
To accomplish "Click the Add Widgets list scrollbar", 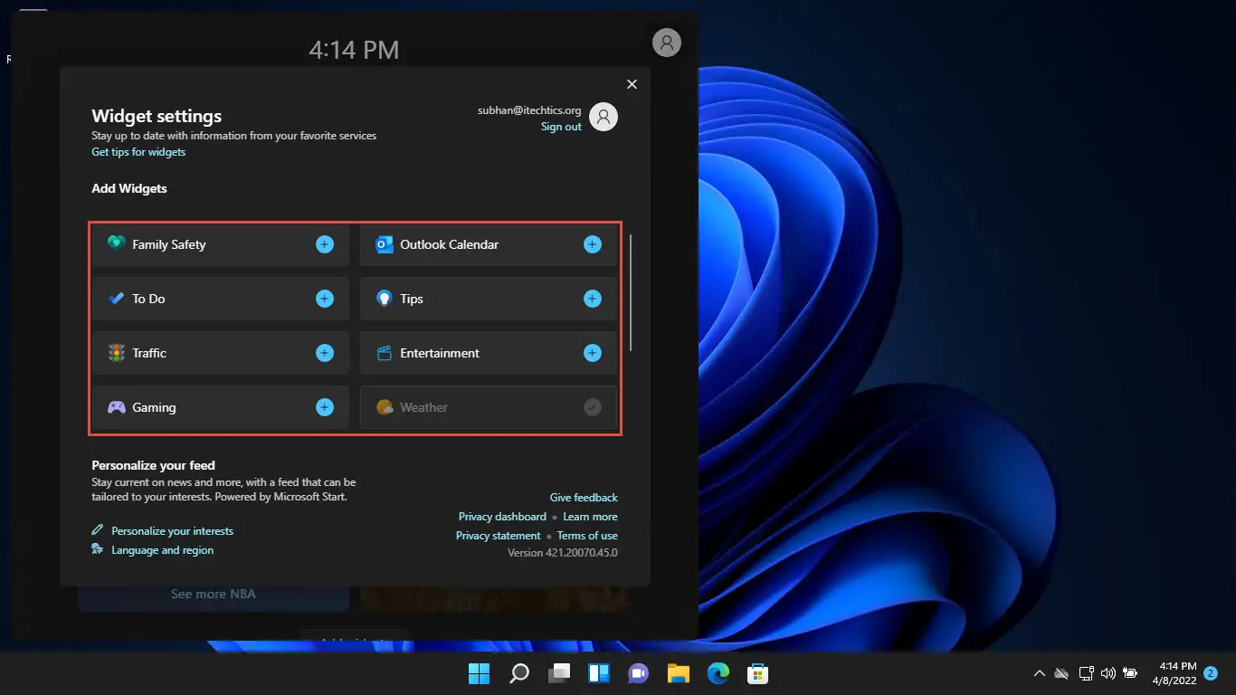I will [x=631, y=293].
